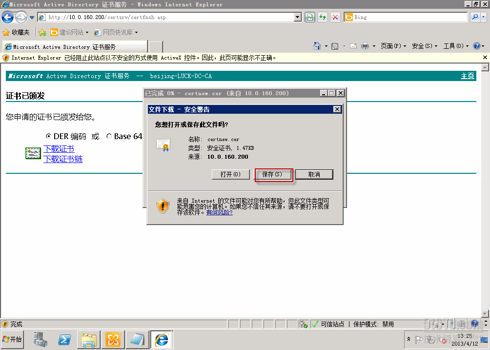Open Windows Explorer folder from taskbar

(x=89, y=340)
